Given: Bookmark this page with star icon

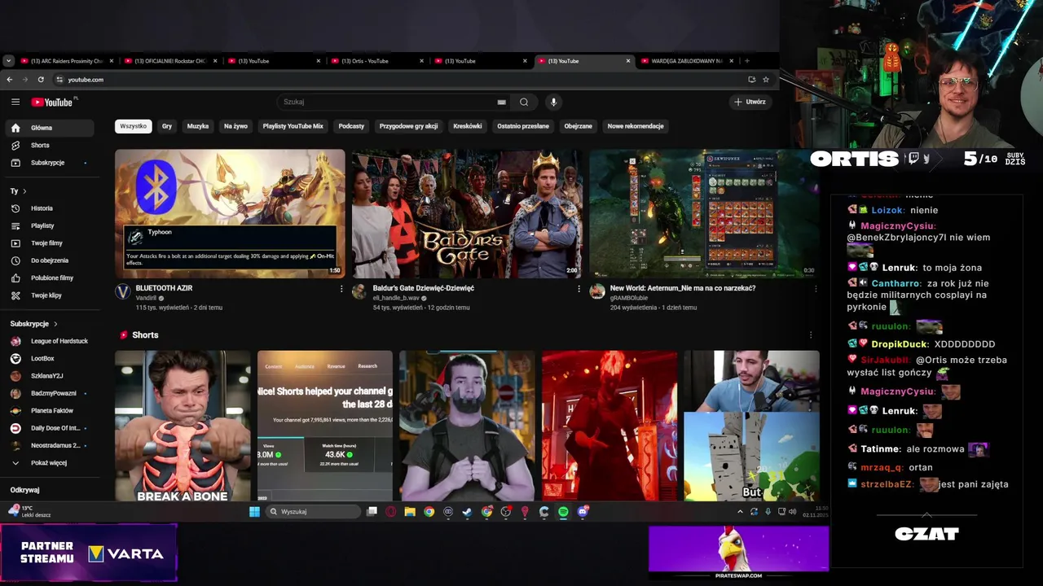Looking at the screenshot, I should point(766,80).
